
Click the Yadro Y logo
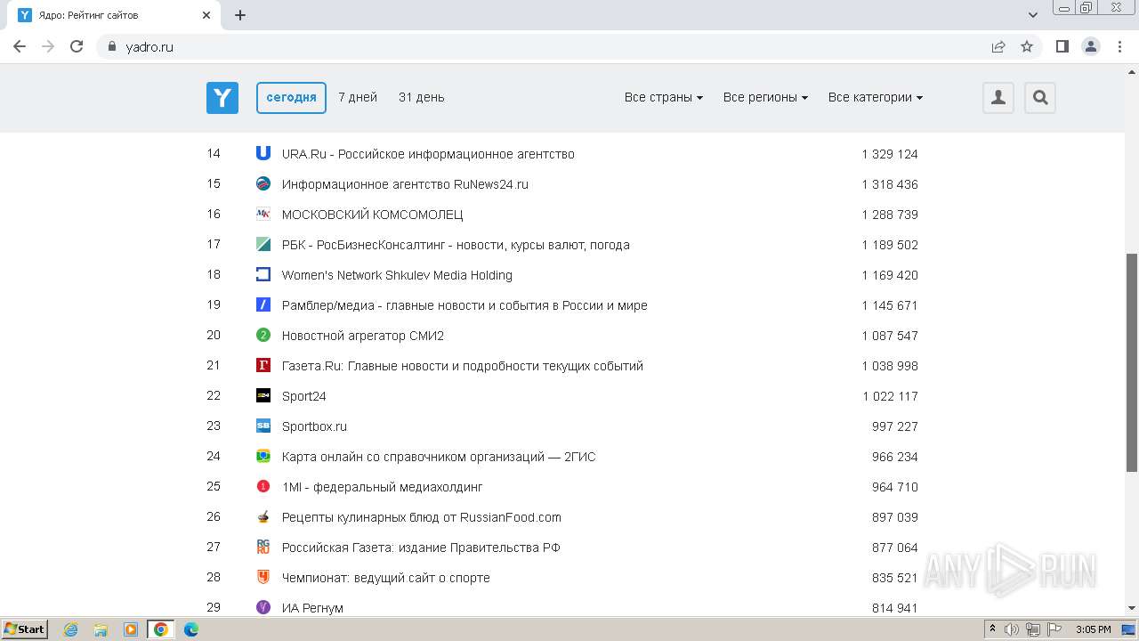(x=222, y=98)
